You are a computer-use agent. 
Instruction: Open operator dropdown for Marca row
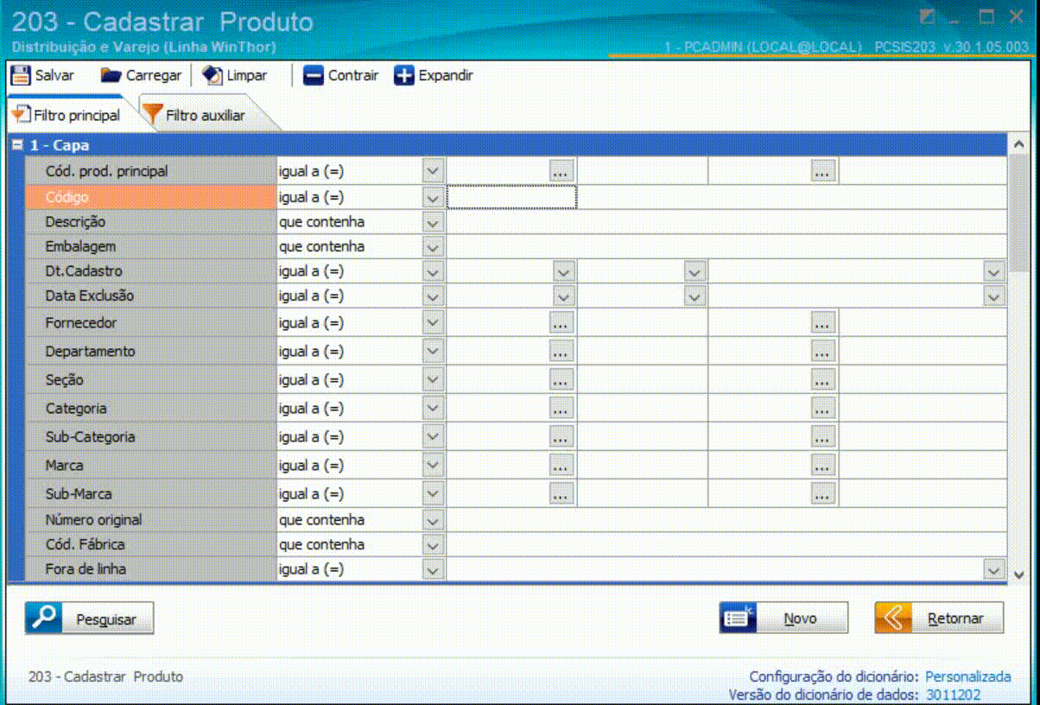tap(433, 466)
